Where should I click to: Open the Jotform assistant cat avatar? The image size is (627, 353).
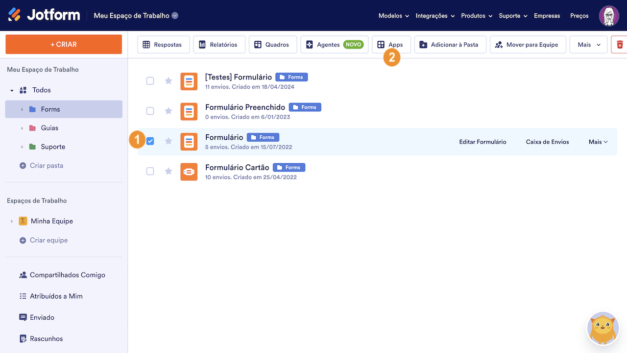(603, 328)
